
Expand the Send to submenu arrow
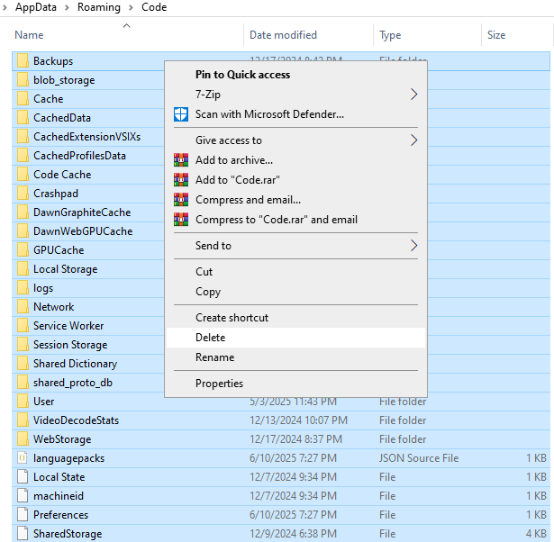click(x=414, y=246)
